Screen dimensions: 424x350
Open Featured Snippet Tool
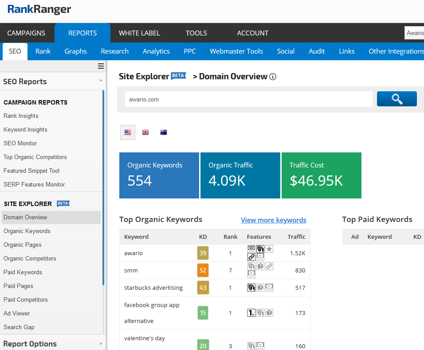[x=31, y=171]
